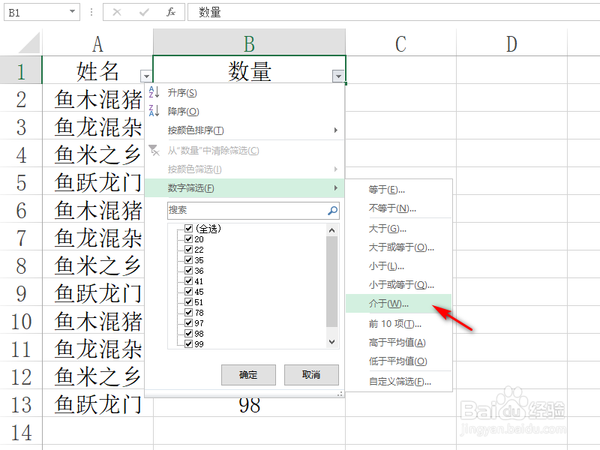The image size is (600, 450).
Task: Click the 取消 button
Action: coord(311,374)
